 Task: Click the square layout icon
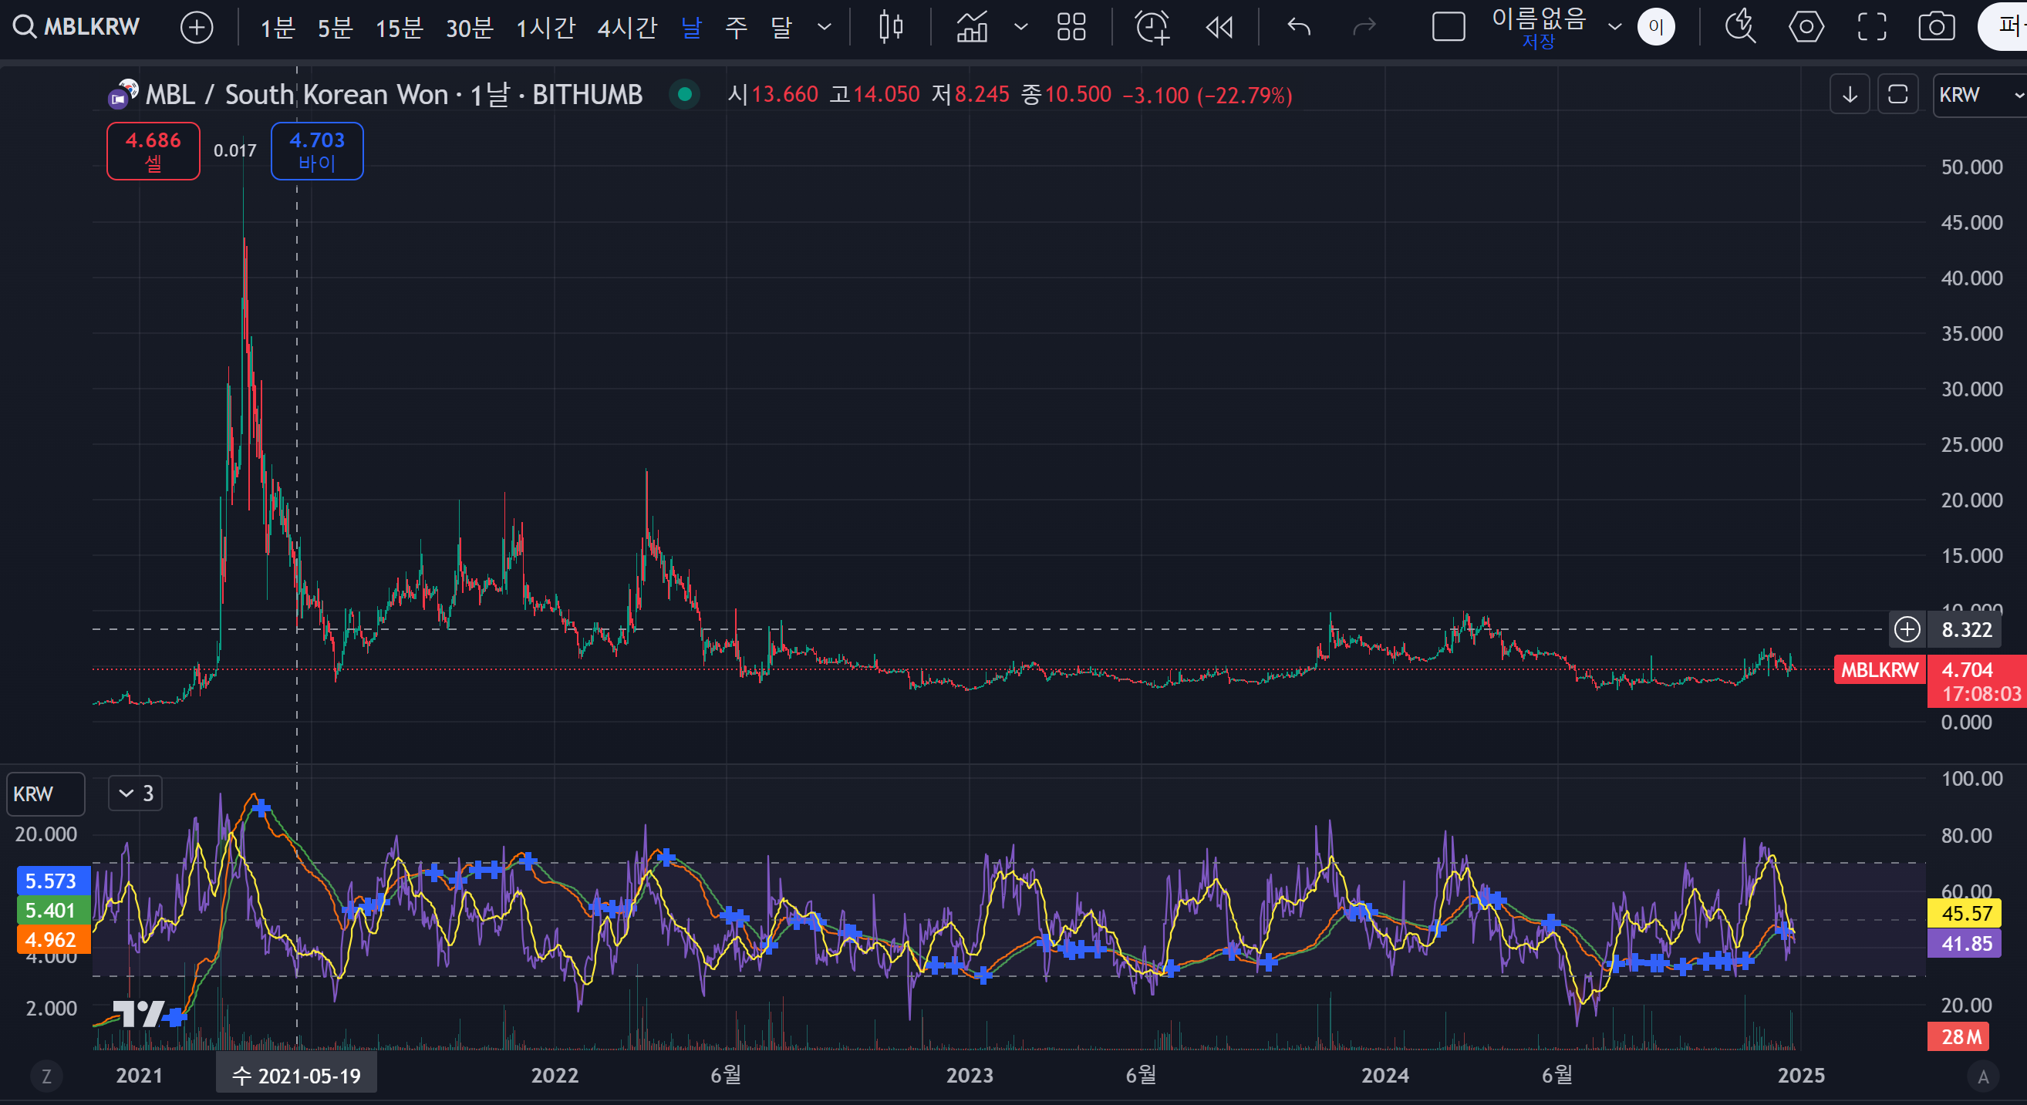point(1449,28)
